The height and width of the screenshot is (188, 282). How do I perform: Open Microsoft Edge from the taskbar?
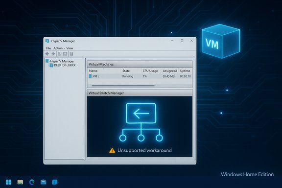32,182
